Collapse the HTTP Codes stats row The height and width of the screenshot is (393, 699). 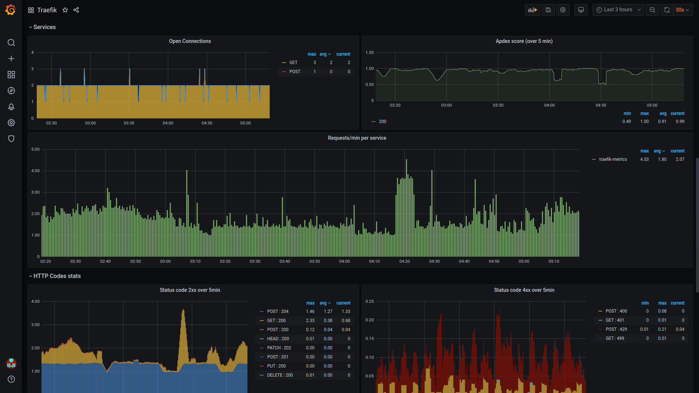click(x=56, y=276)
